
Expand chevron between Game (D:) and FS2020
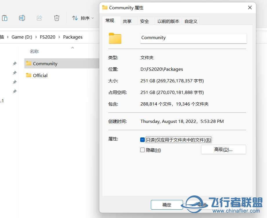[36, 37]
